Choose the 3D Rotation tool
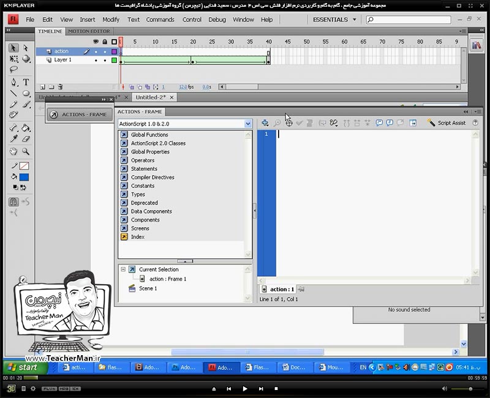This screenshot has width=490, height=398. (x=26, y=59)
